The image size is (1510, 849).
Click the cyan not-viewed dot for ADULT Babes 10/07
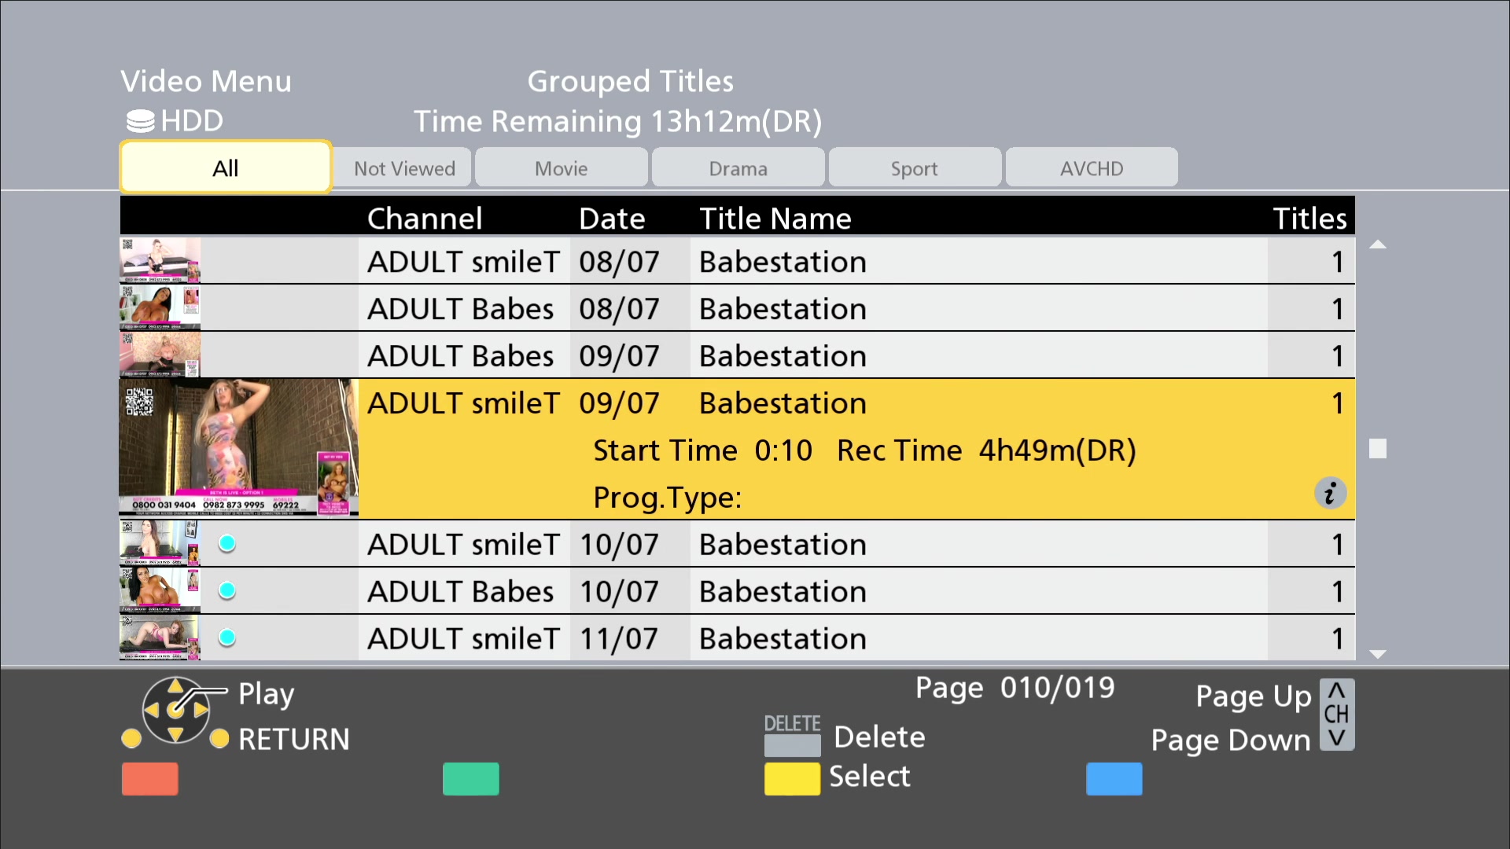pos(227,590)
